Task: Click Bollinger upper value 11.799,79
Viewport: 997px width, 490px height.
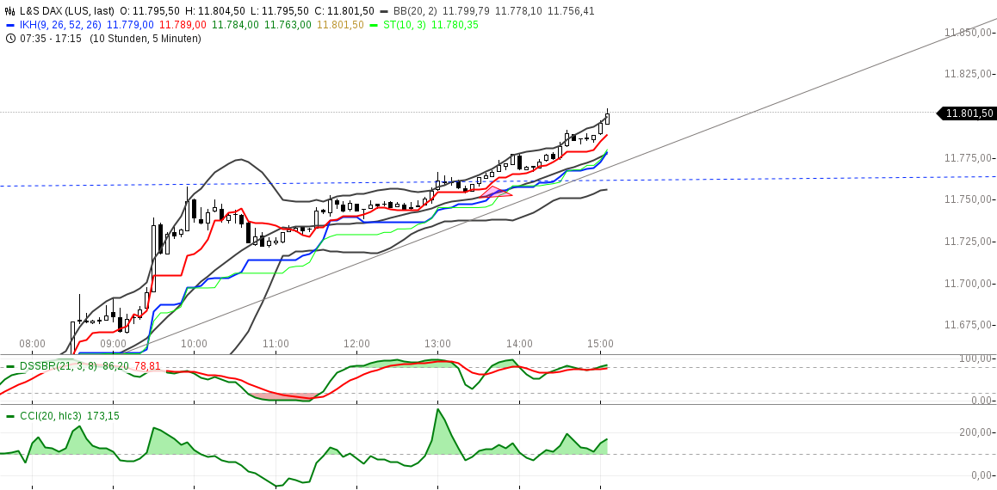Action: (466, 11)
